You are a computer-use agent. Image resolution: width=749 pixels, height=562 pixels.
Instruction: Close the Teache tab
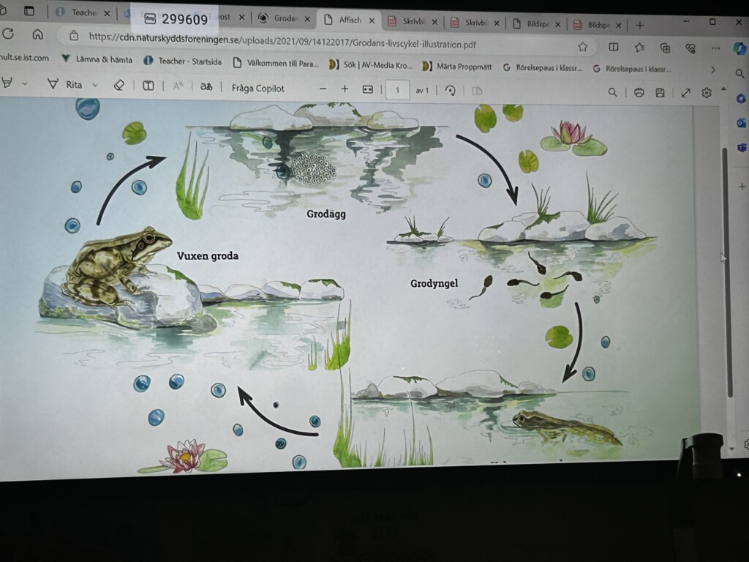107,13
